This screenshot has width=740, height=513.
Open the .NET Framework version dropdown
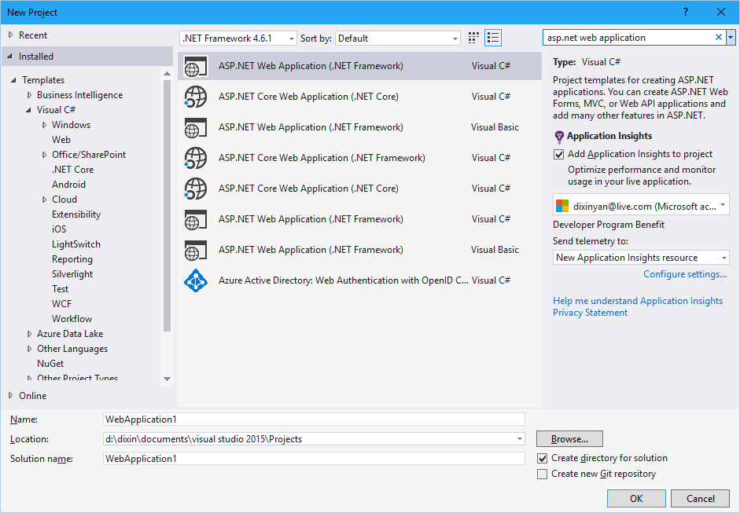pyautogui.click(x=237, y=38)
